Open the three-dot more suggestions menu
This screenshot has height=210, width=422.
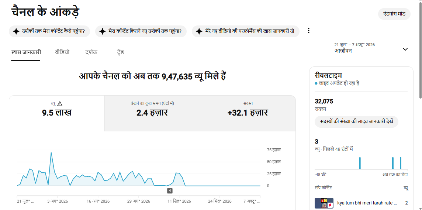308,31
